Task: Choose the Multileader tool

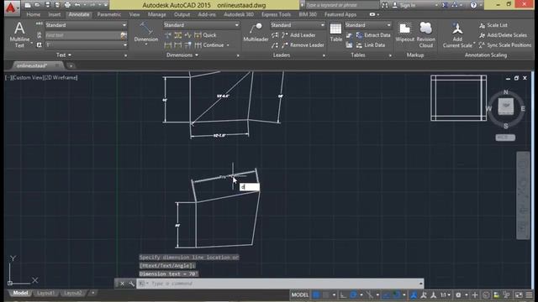Action: (x=256, y=33)
